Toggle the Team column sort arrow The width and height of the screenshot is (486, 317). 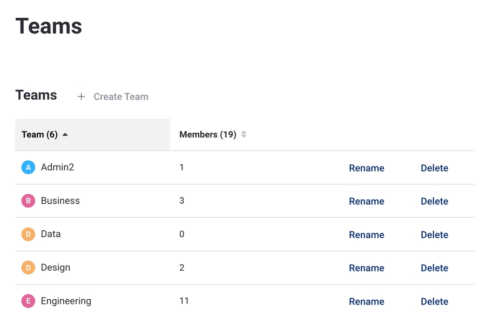(x=65, y=135)
